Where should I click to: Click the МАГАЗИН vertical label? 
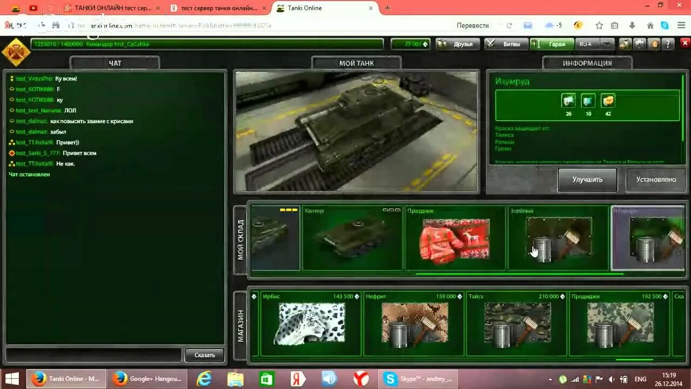pyautogui.click(x=241, y=326)
